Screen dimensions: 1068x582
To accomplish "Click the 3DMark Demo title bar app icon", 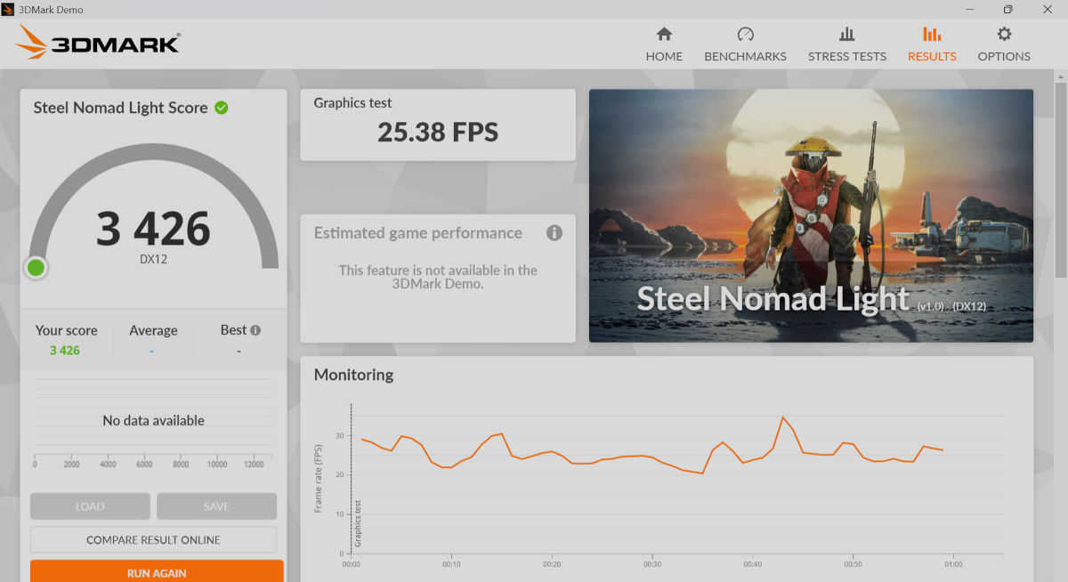I will click(x=8, y=9).
